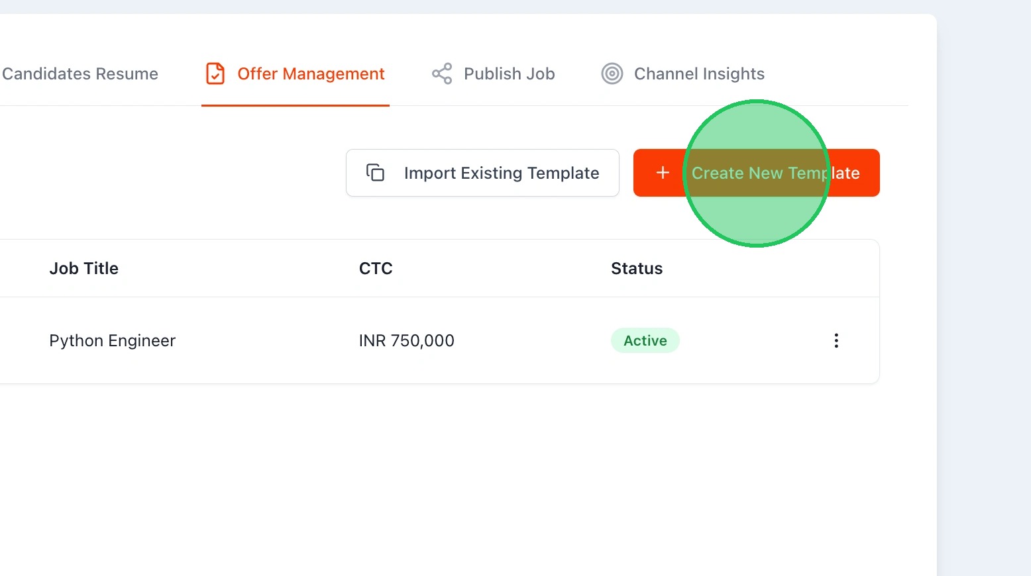Go to the Channel Insights tab
This screenshot has width=1031, height=576.
click(699, 73)
